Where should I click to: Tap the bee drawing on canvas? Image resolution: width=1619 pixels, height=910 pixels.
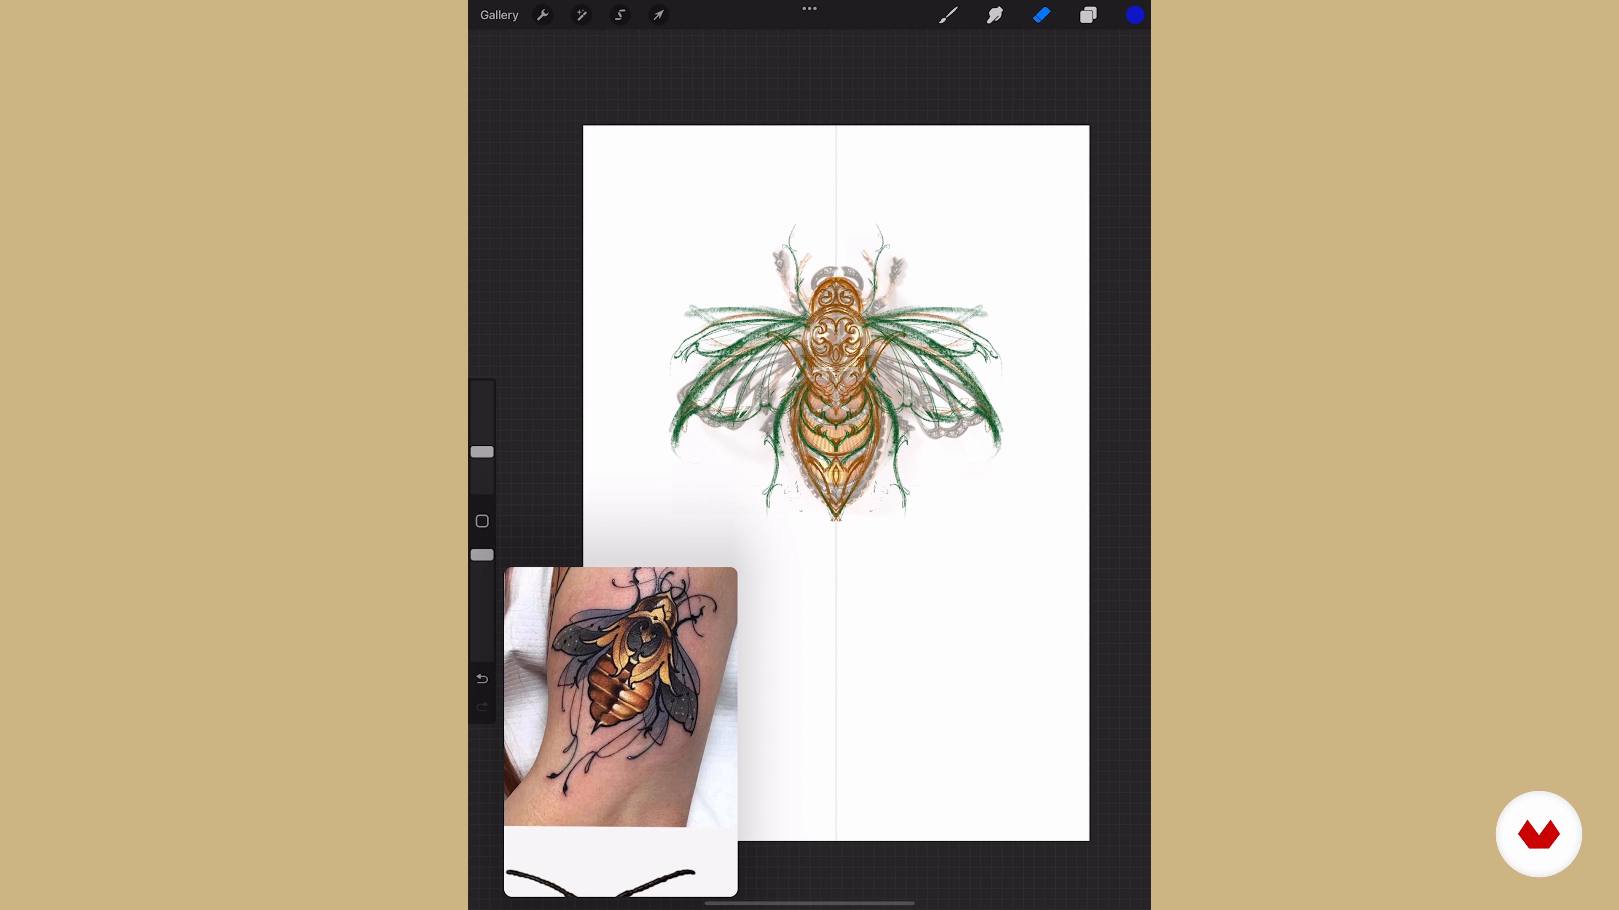click(x=836, y=372)
